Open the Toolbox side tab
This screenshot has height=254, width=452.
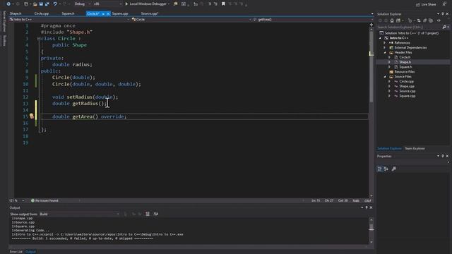pyautogui.click(x=4, y=41)
